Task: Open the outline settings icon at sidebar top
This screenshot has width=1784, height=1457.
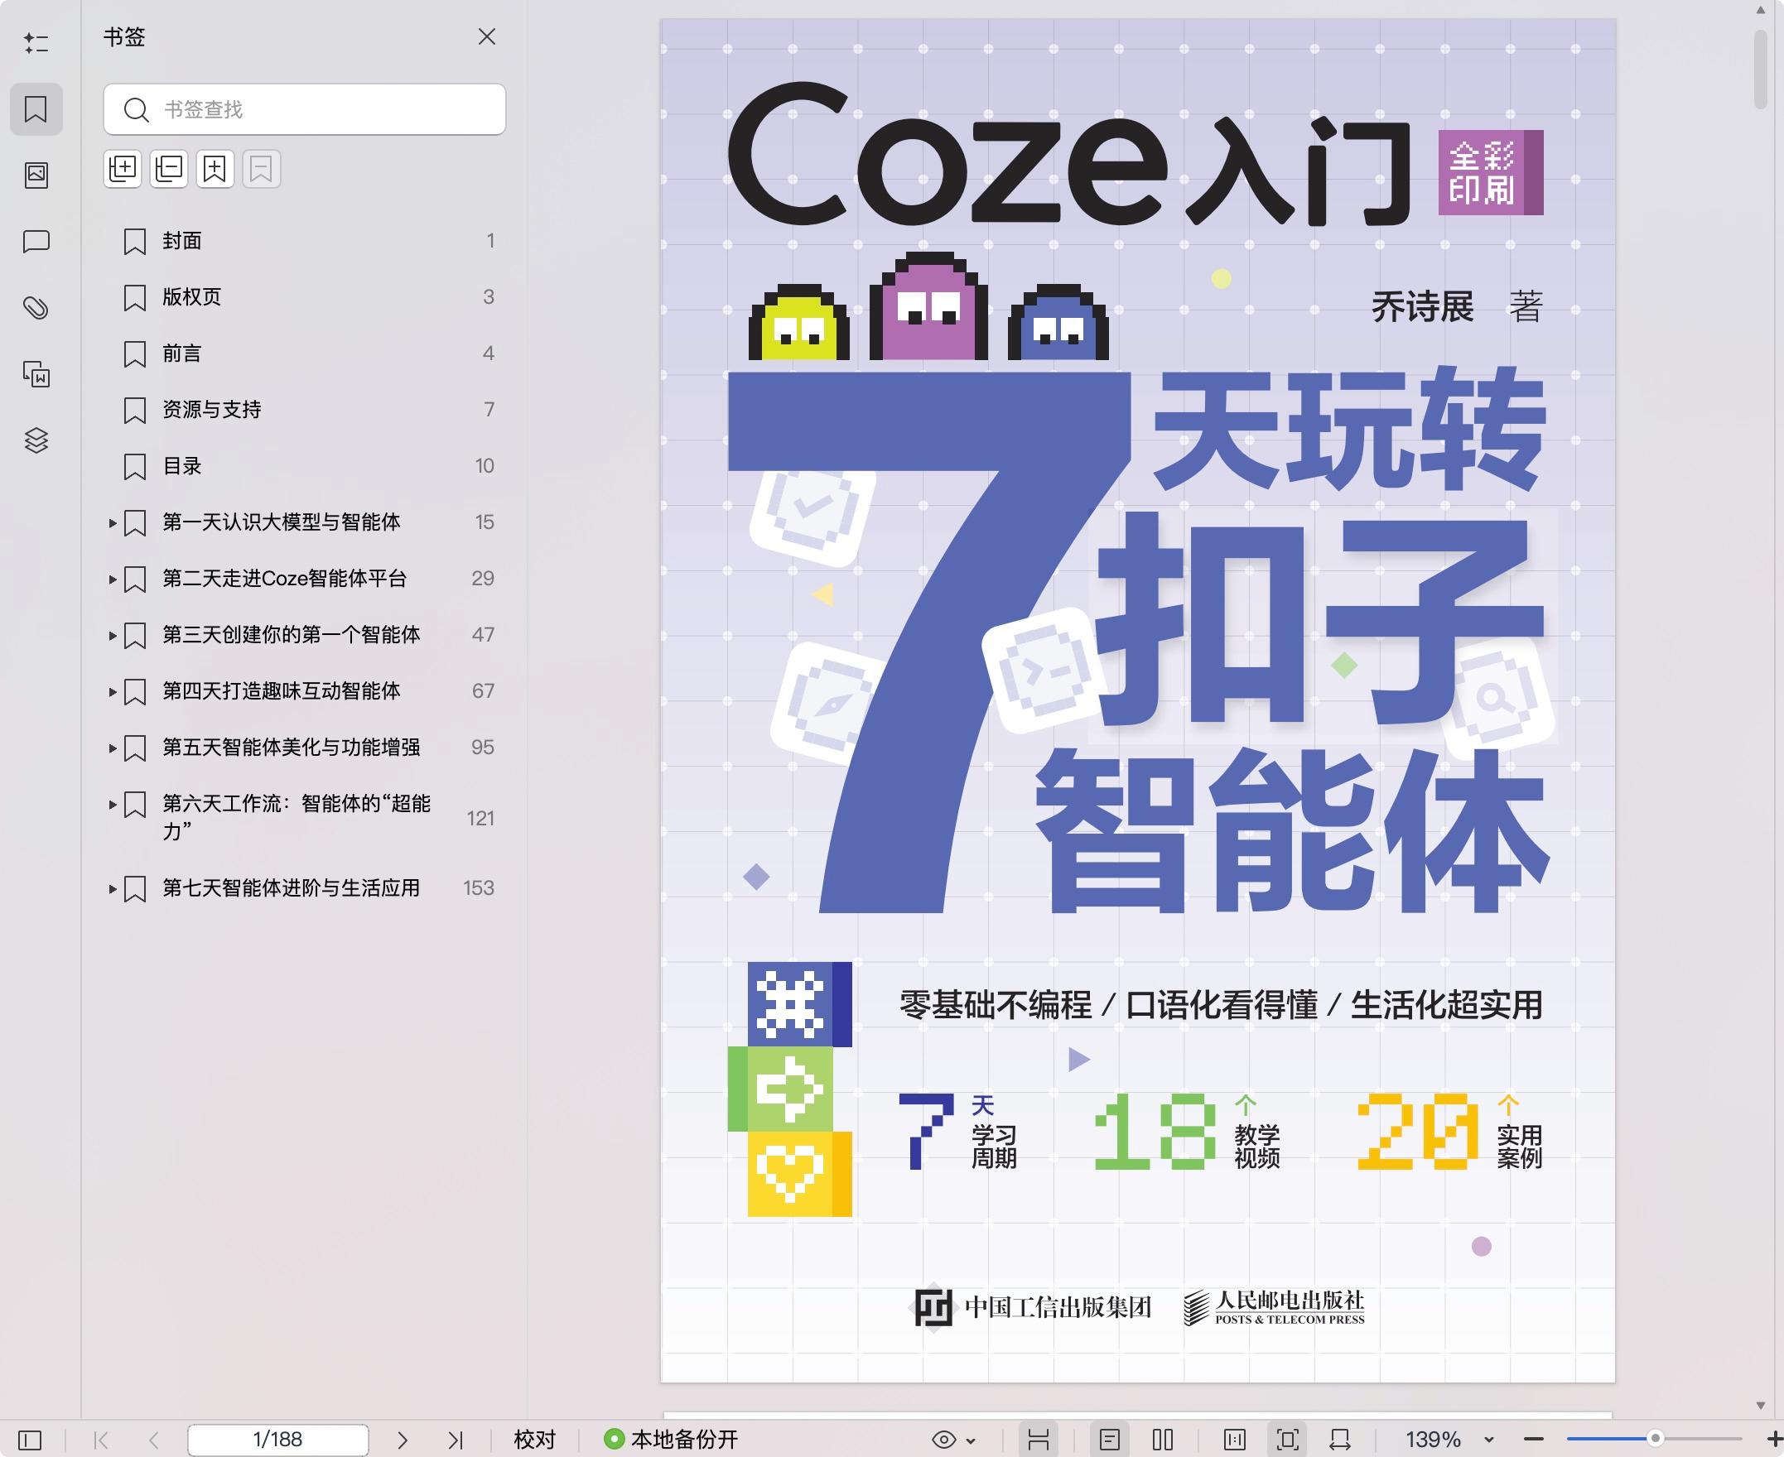Action: click(36, 43)
